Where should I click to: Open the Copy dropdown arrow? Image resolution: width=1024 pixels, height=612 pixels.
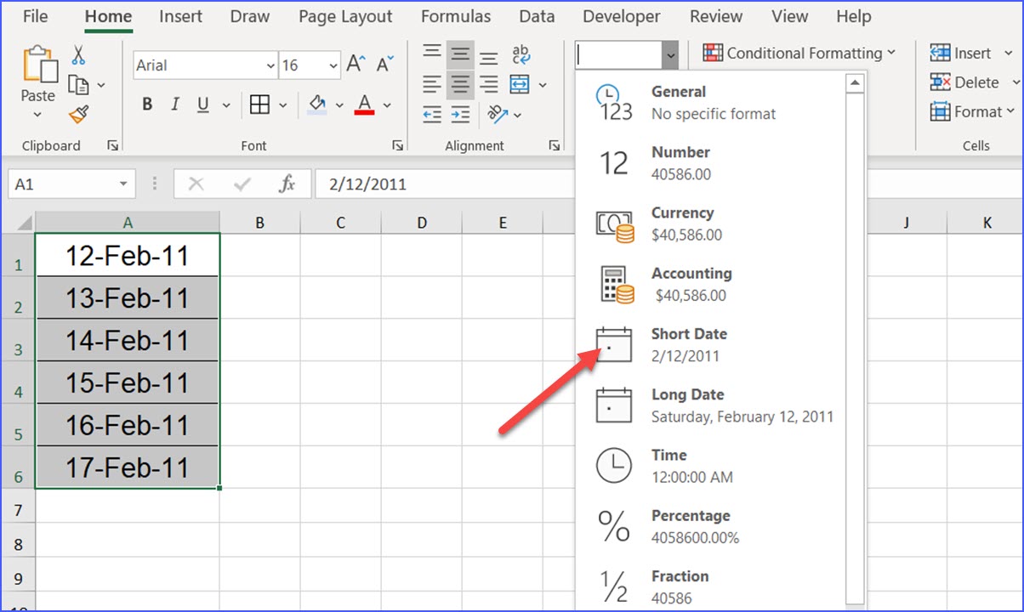coord(101,85)
